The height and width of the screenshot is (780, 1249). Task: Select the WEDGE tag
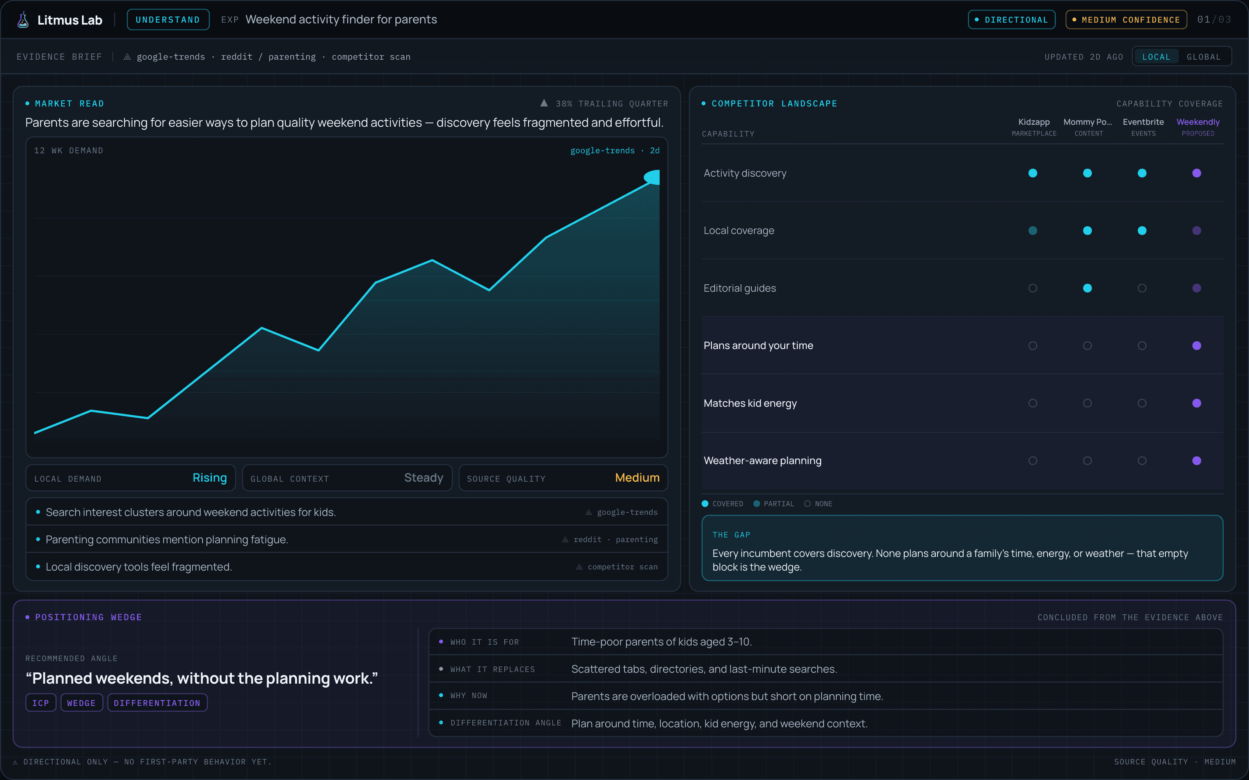pyautogui.click(x=82, y=703)
